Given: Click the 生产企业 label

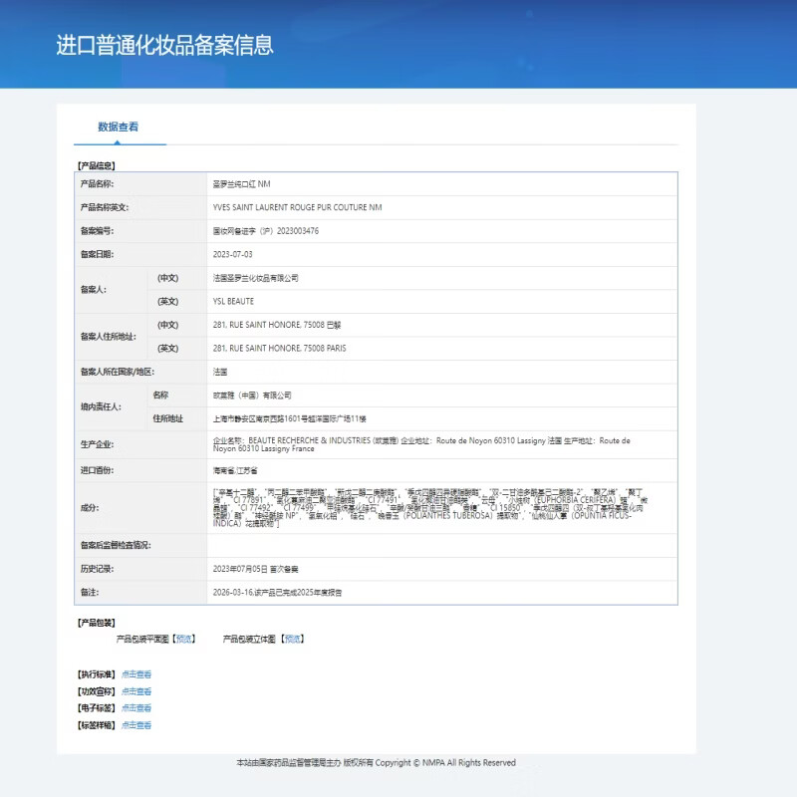Looking at the screenshot, I should pyautogui.click(x=97, y=444).
